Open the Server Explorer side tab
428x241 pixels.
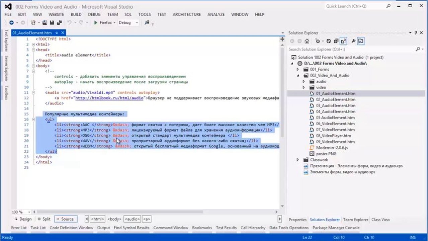[6, 68]
